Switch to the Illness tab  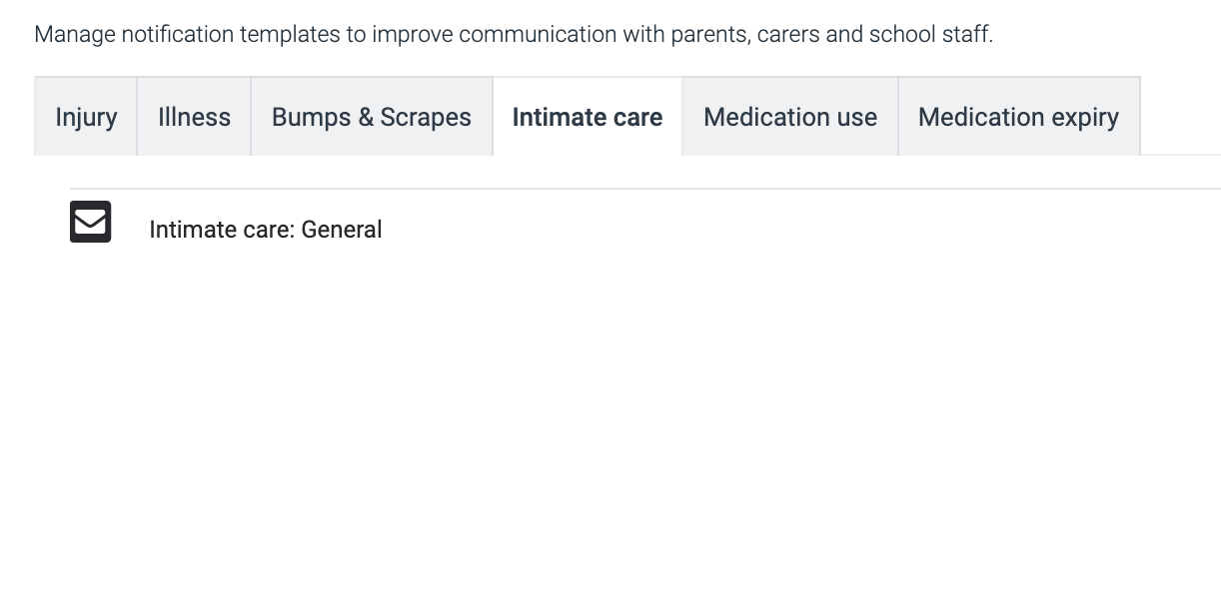tap(194, 117)
